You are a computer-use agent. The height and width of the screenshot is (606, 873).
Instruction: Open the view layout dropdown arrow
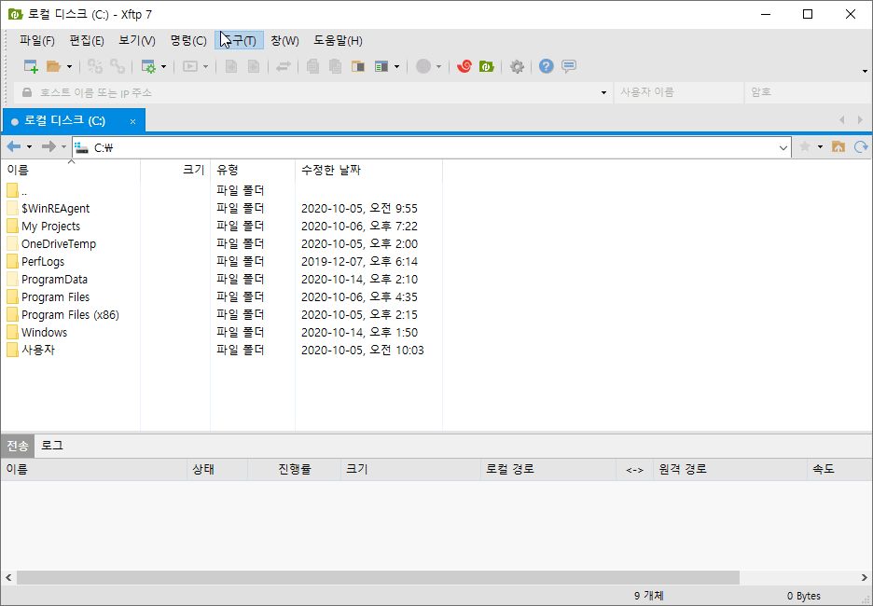(396, 67)
